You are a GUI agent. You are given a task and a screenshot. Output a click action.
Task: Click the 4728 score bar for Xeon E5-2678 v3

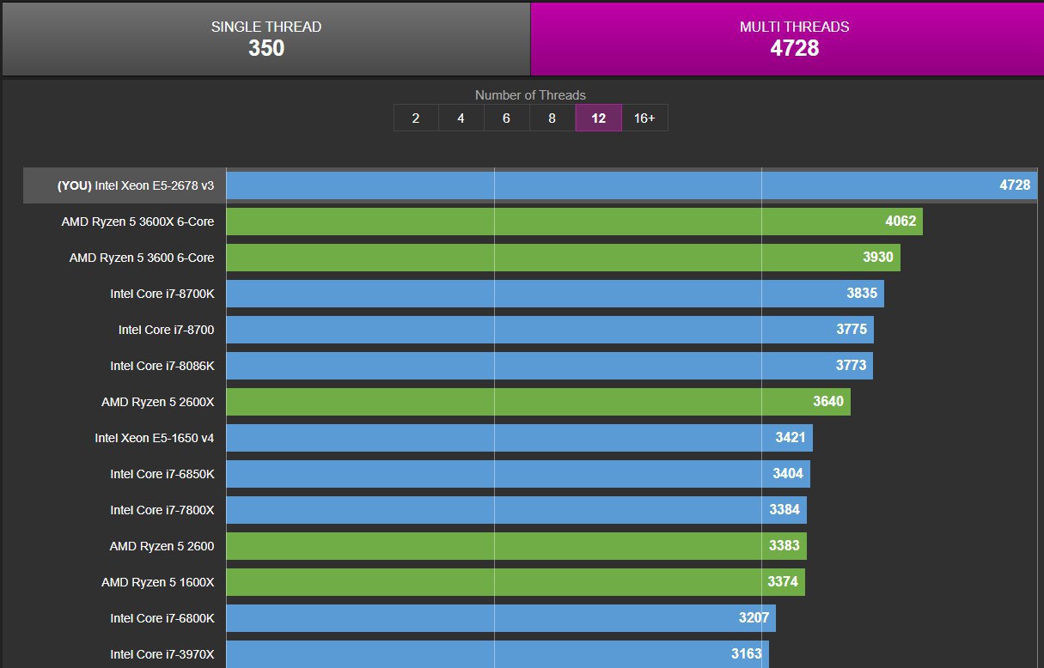(x=632, y=185)
